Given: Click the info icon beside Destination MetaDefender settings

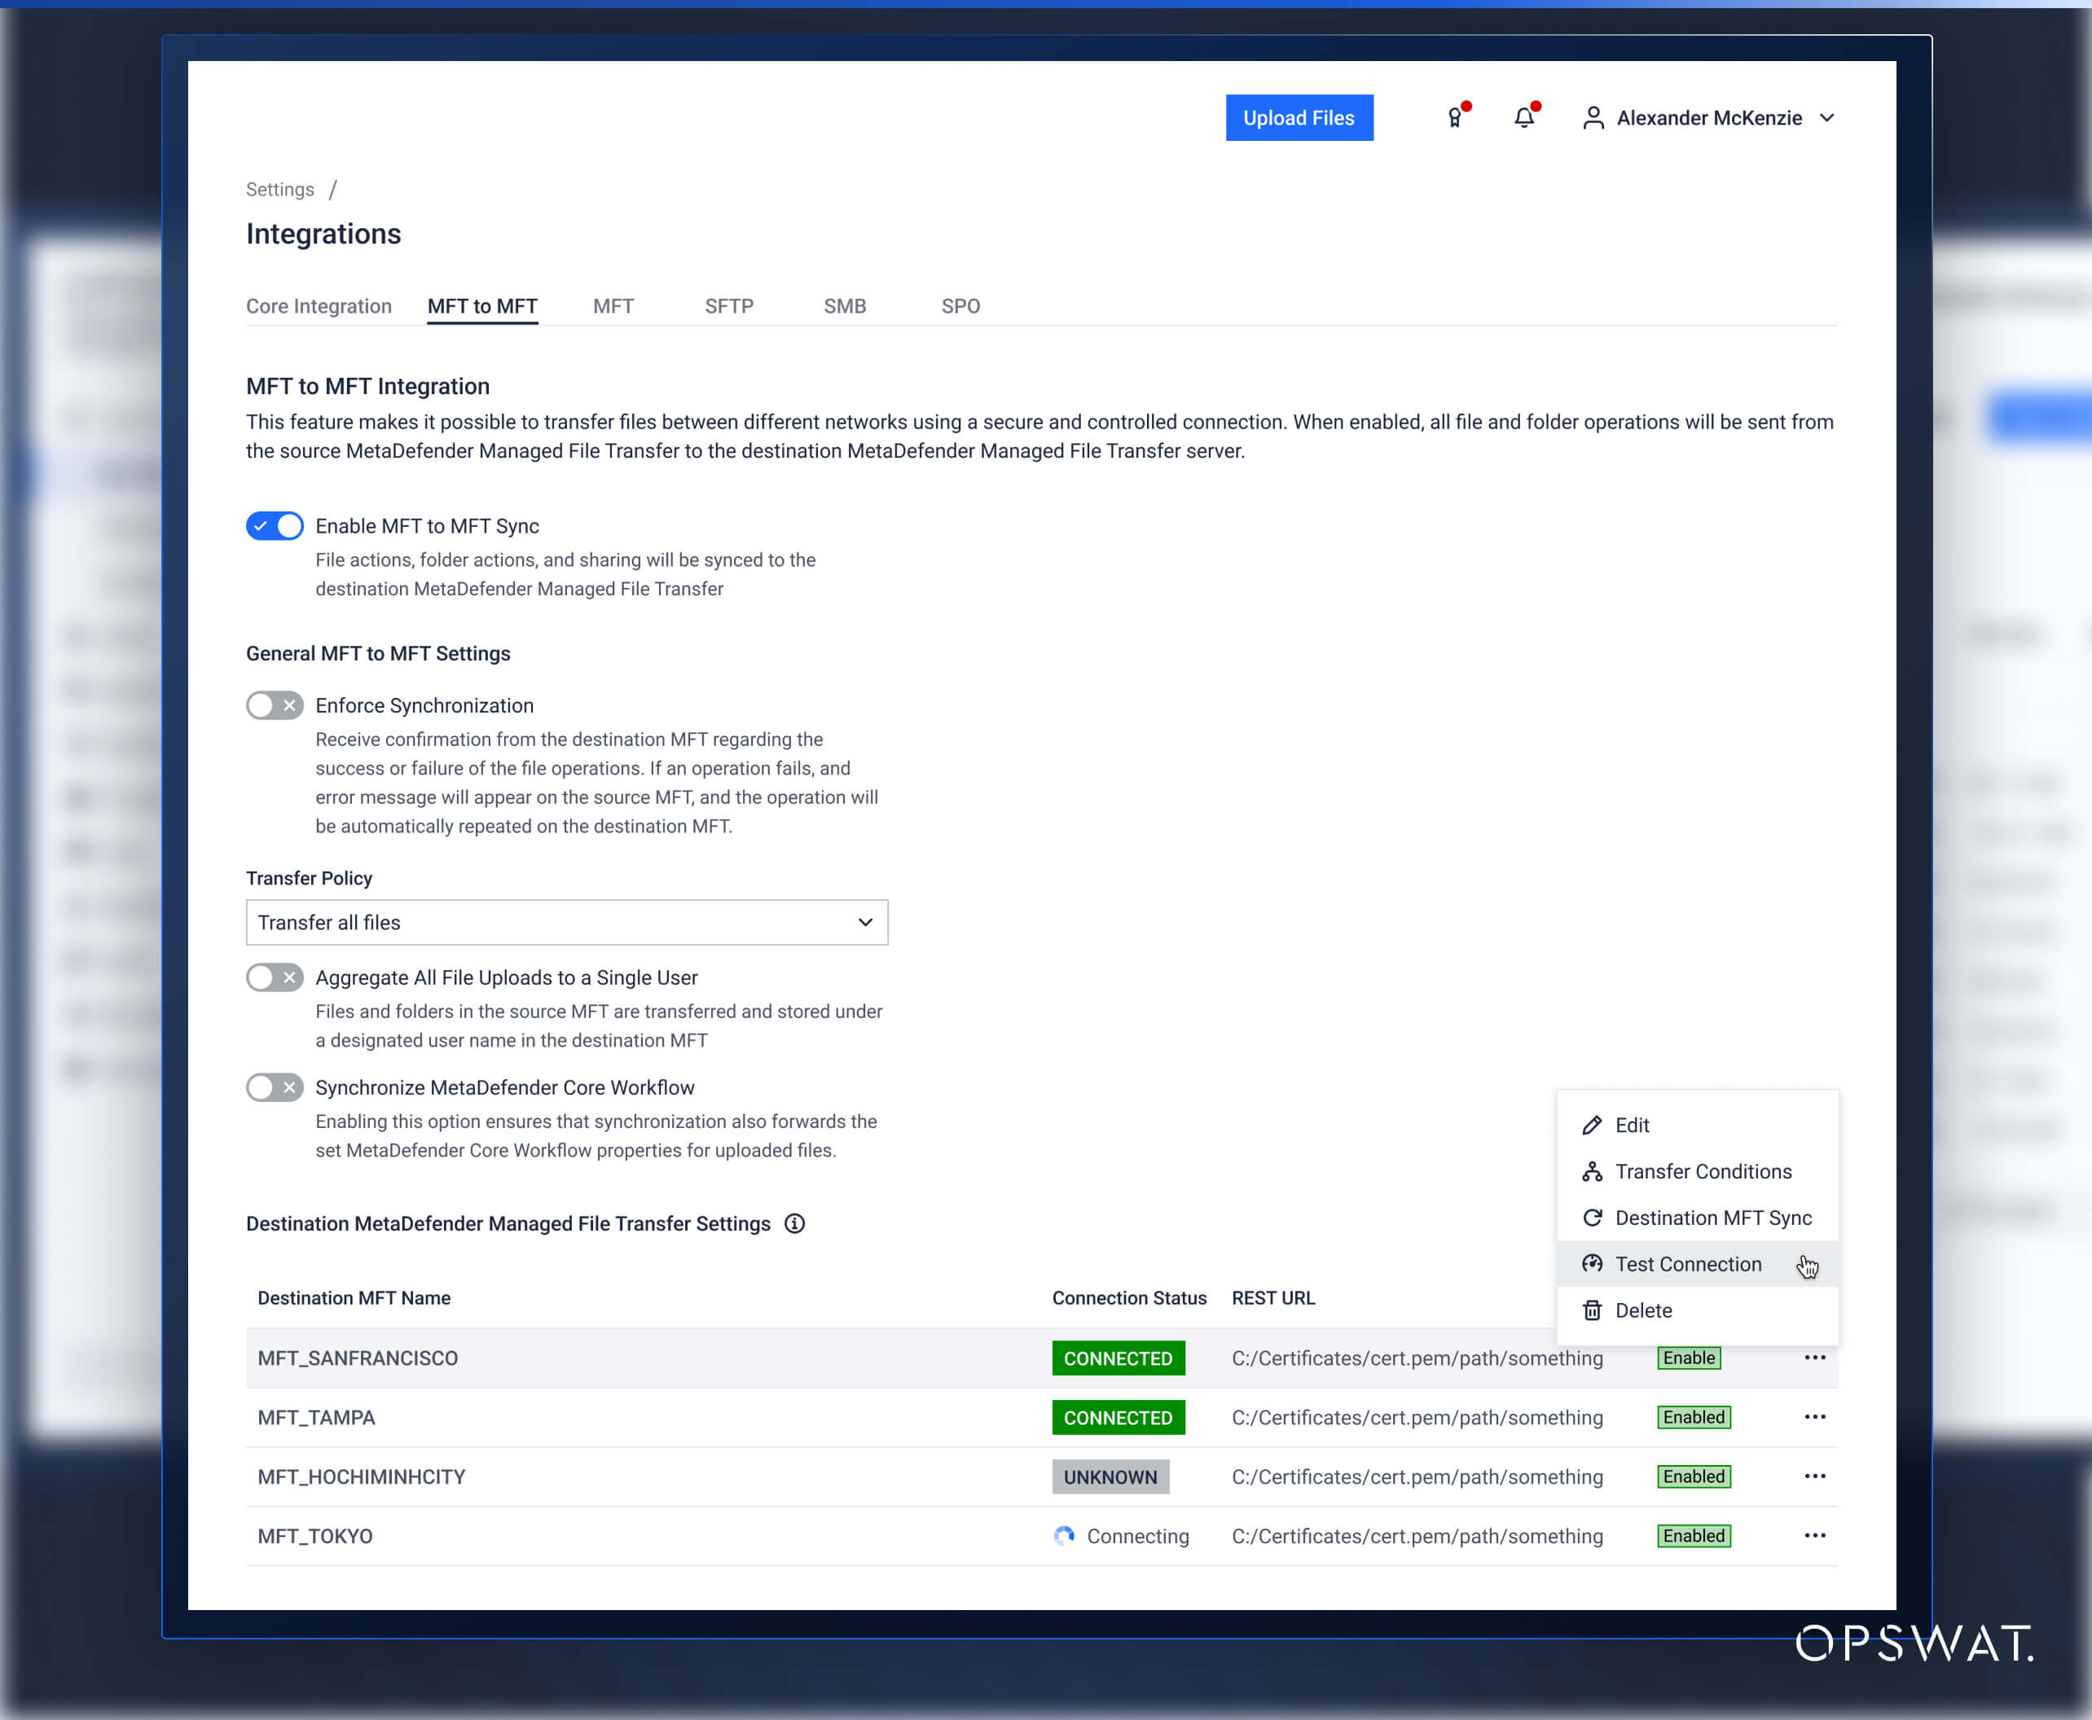Looking at the screenshot, I should 795,1223.
